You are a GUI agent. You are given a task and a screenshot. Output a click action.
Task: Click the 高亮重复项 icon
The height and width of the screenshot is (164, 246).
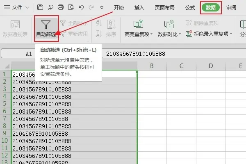point(139,24)
